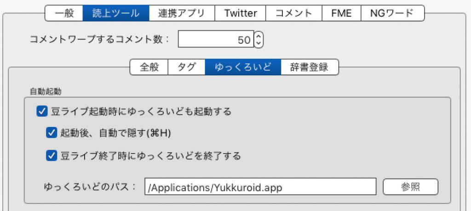Click the コメントワープするコメント数 label

click(x=100, y=40)
